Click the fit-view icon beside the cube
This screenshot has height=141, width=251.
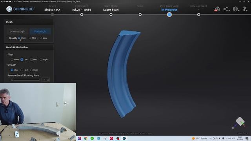point(233,128)
